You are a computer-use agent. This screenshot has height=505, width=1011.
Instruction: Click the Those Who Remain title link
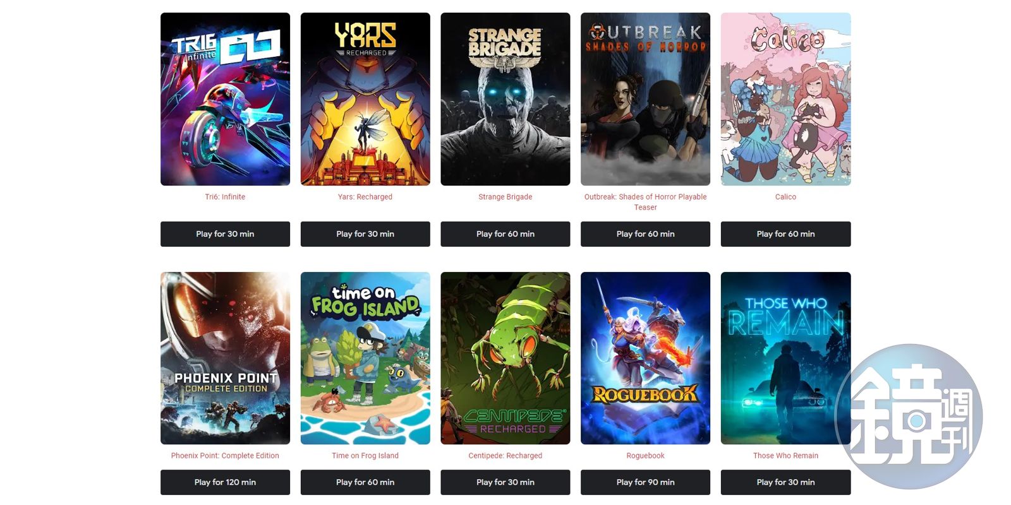[785, 456]
